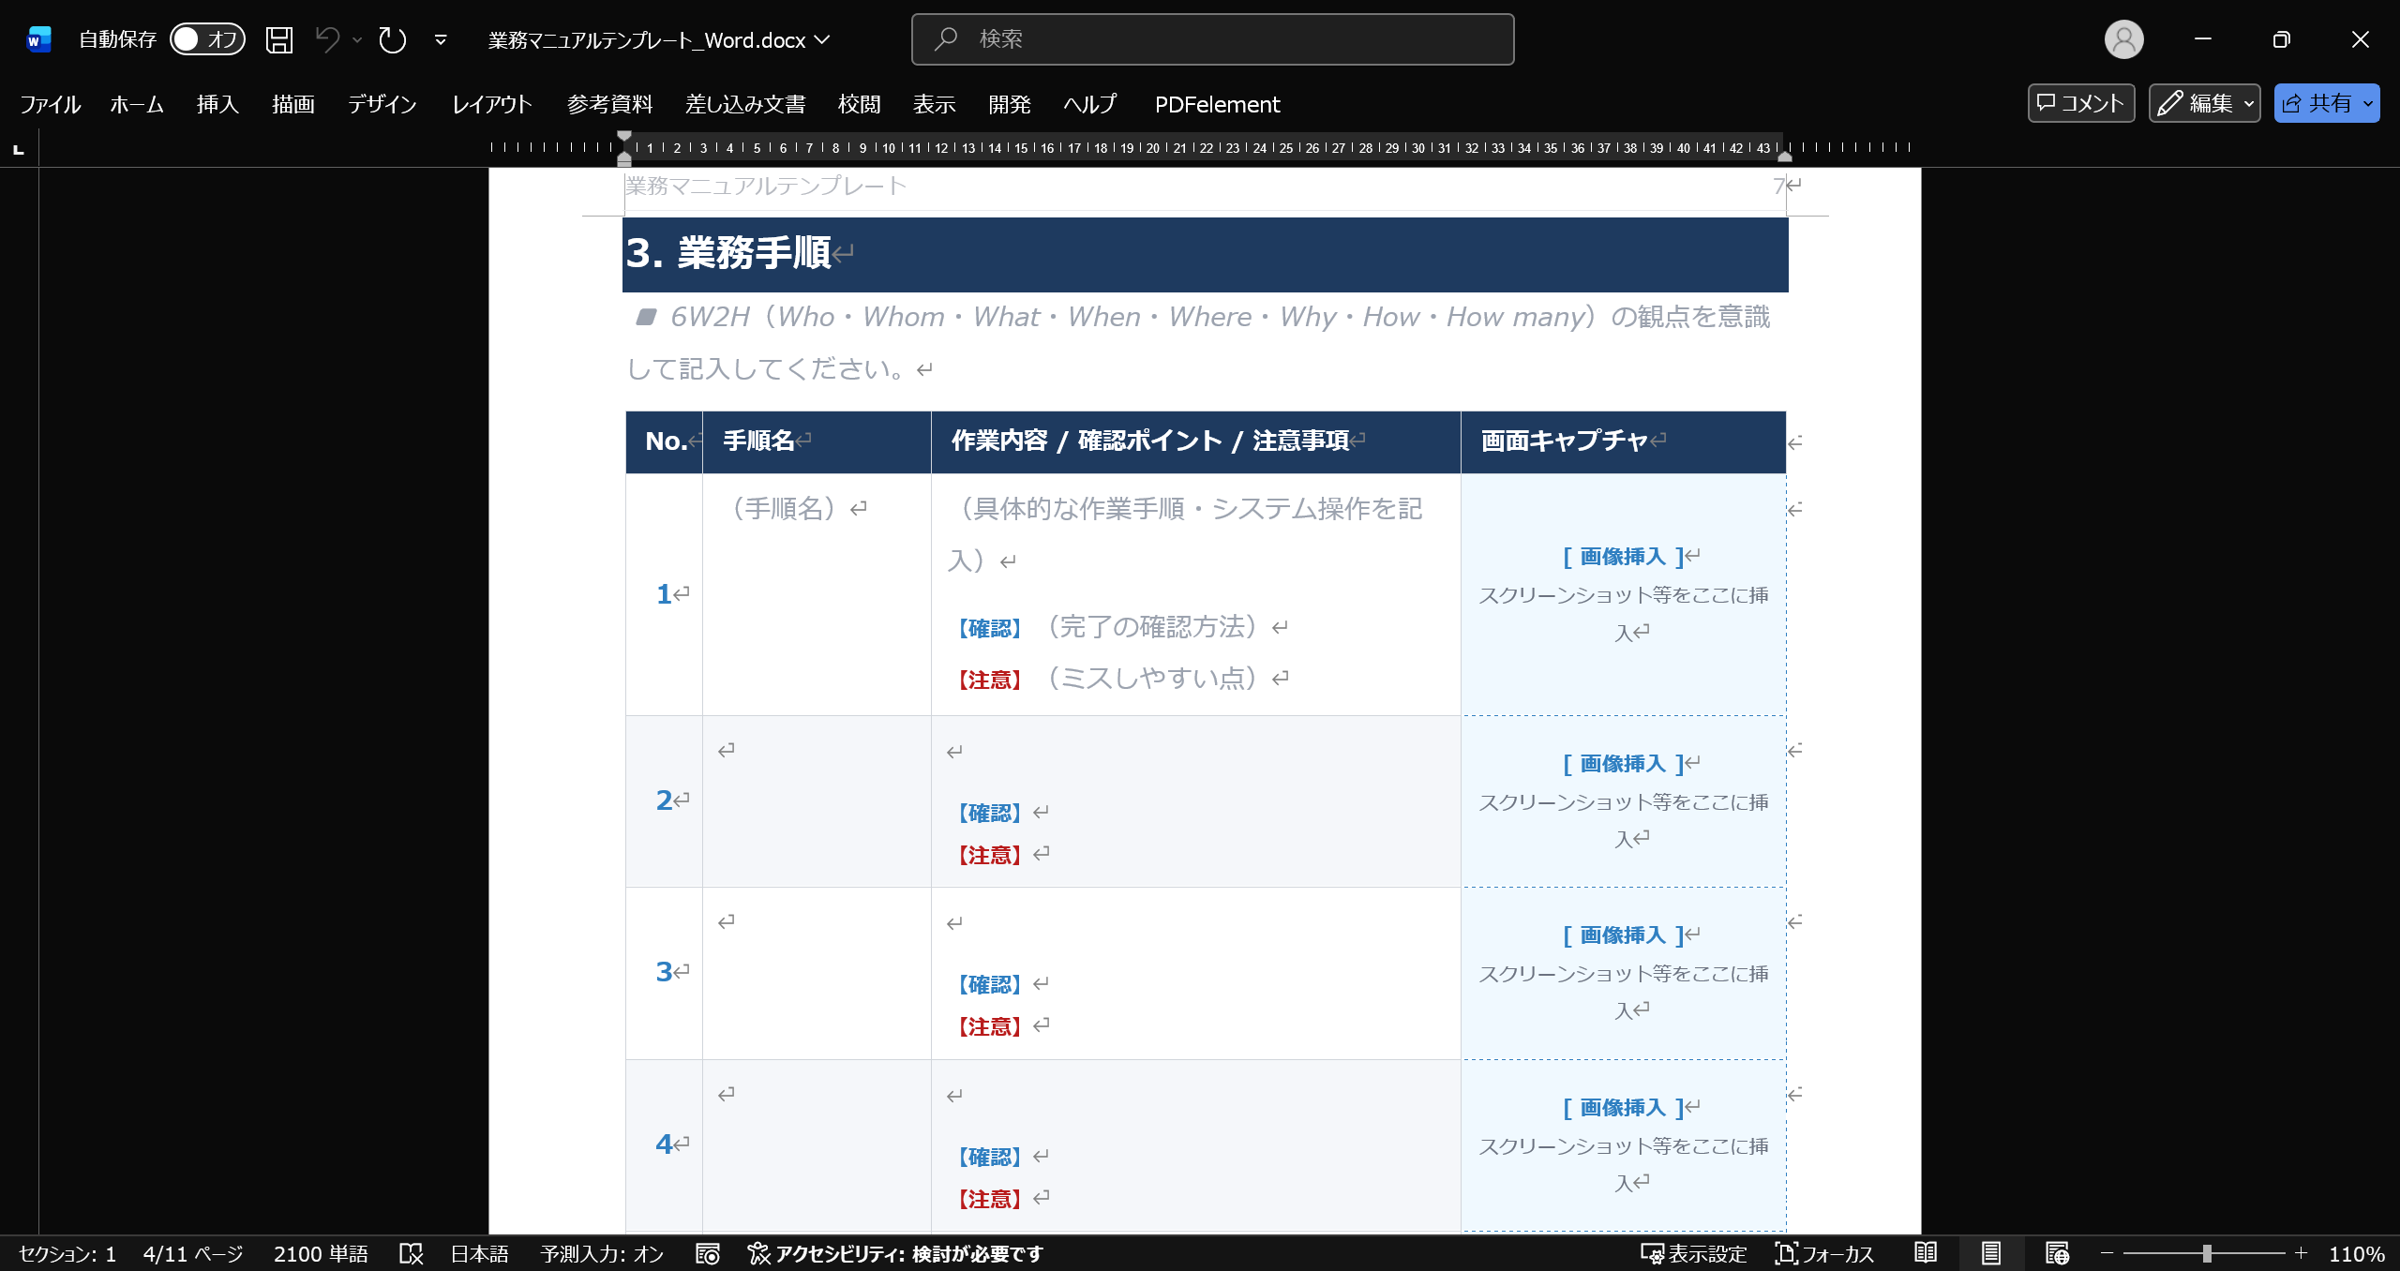The width and height of the screenshot is (2400, 1271).
Task: Select Print Layout view button
Action: [1991, 1253]
